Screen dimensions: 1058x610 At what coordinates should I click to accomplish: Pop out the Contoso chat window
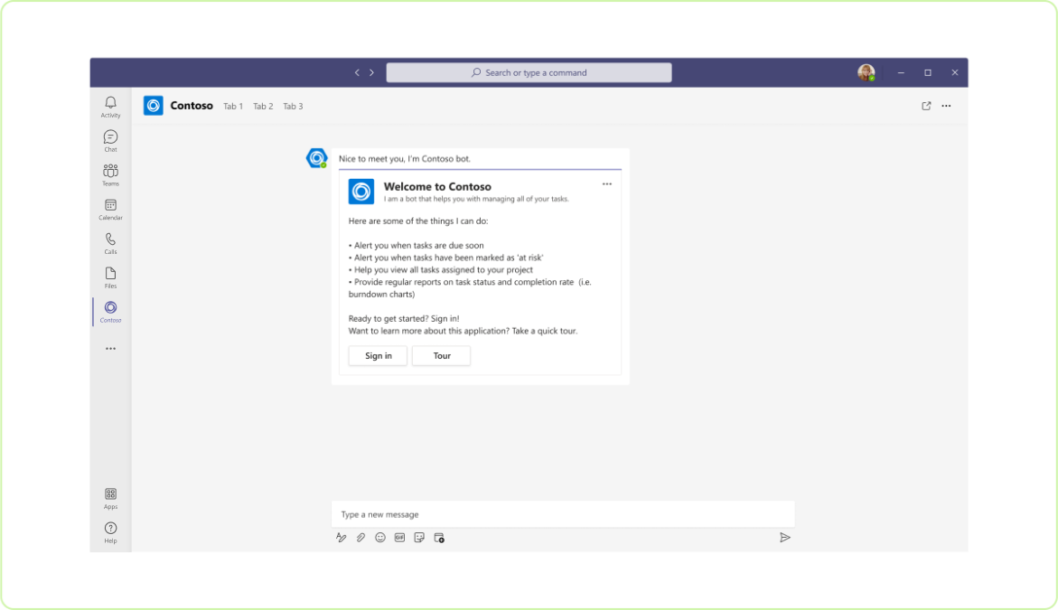coord(926,106)
